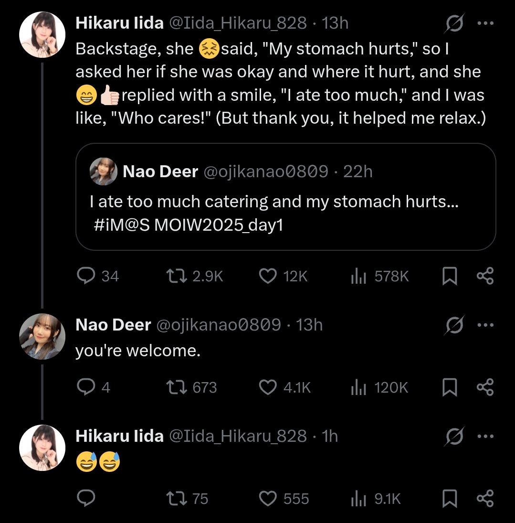Viewport: 515px width, 523px height.
Task: Open Nao Deer's avatar on the reply
Action: [42, 336]
